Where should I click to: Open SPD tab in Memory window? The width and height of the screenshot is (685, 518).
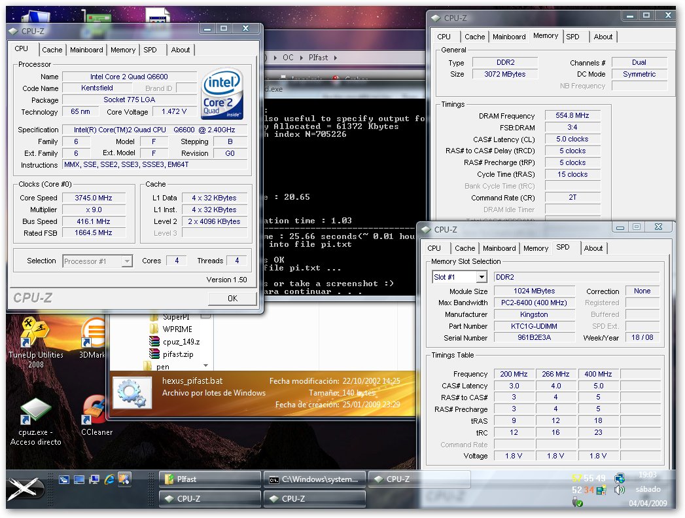(572, 37)
